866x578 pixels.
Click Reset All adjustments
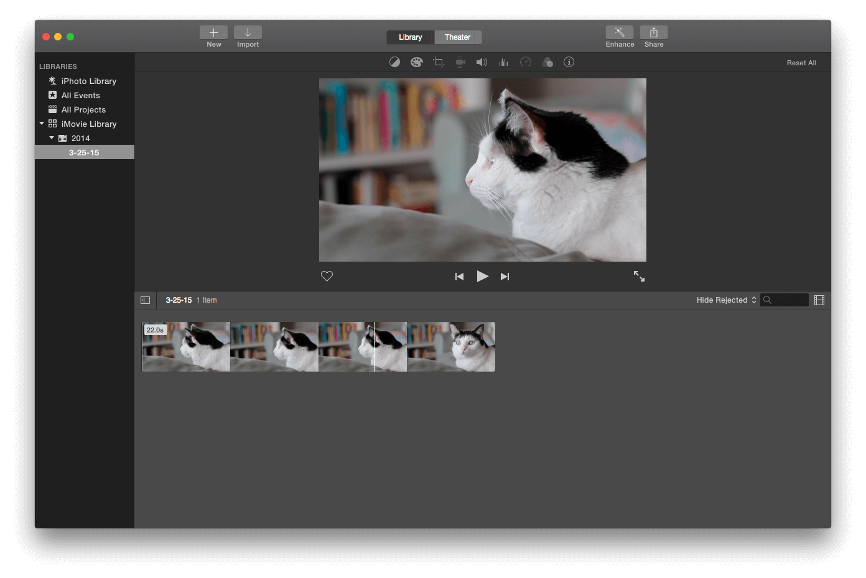pyautogui.click(x=801, y=62)
